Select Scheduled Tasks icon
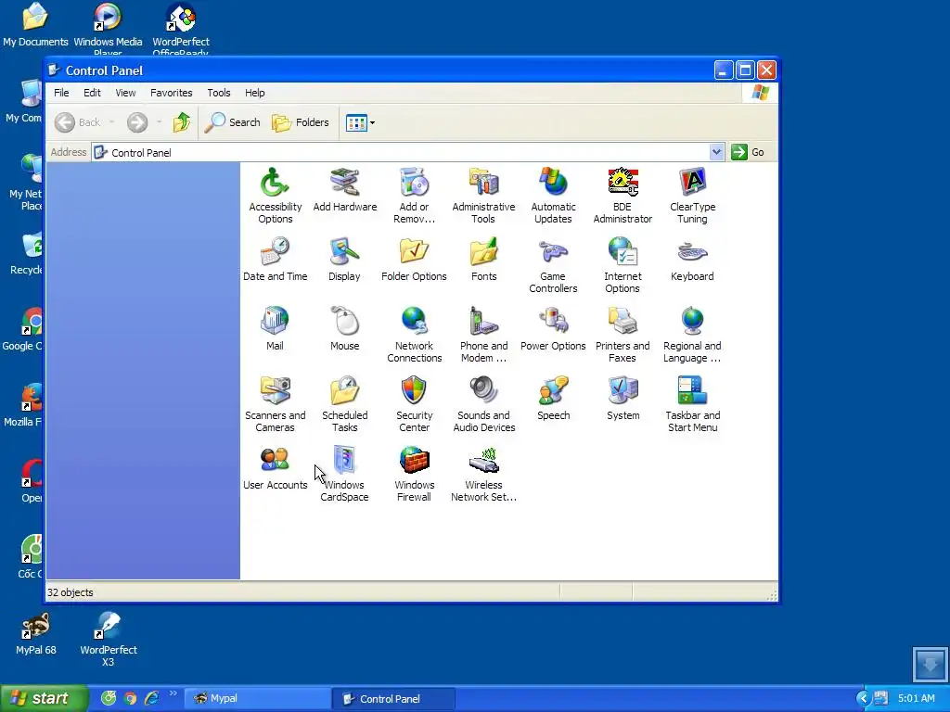The width and height of the screenshot is (950, 712). 345,404
